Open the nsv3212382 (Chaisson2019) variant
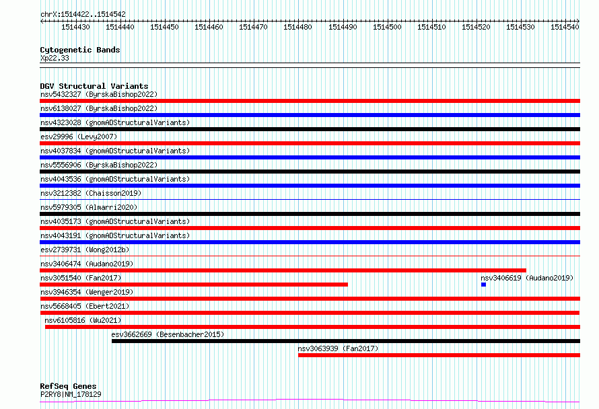The height and width of the screenshot is (409, 599). tap(91, 193)
